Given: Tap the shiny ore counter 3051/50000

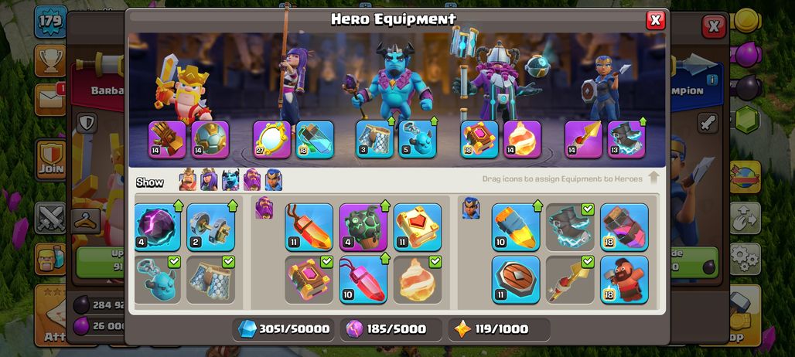Looking at the screenshot, I should point(285,329).
